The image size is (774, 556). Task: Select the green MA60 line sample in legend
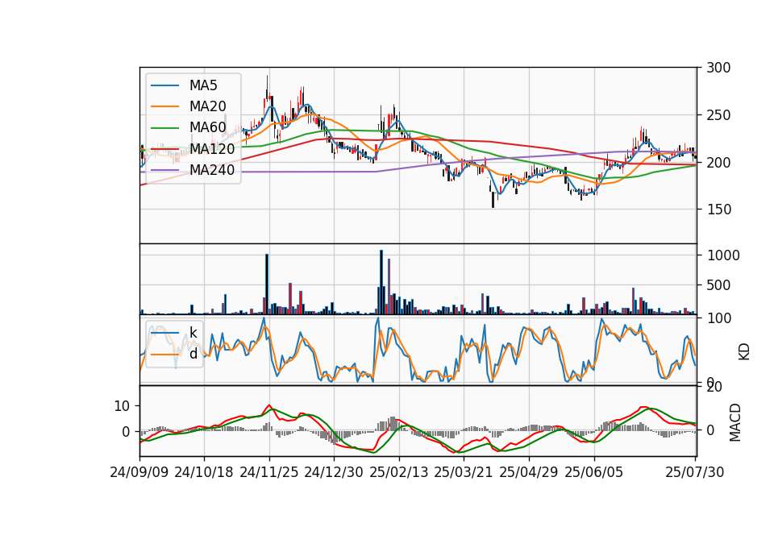(x=164, y=128)
